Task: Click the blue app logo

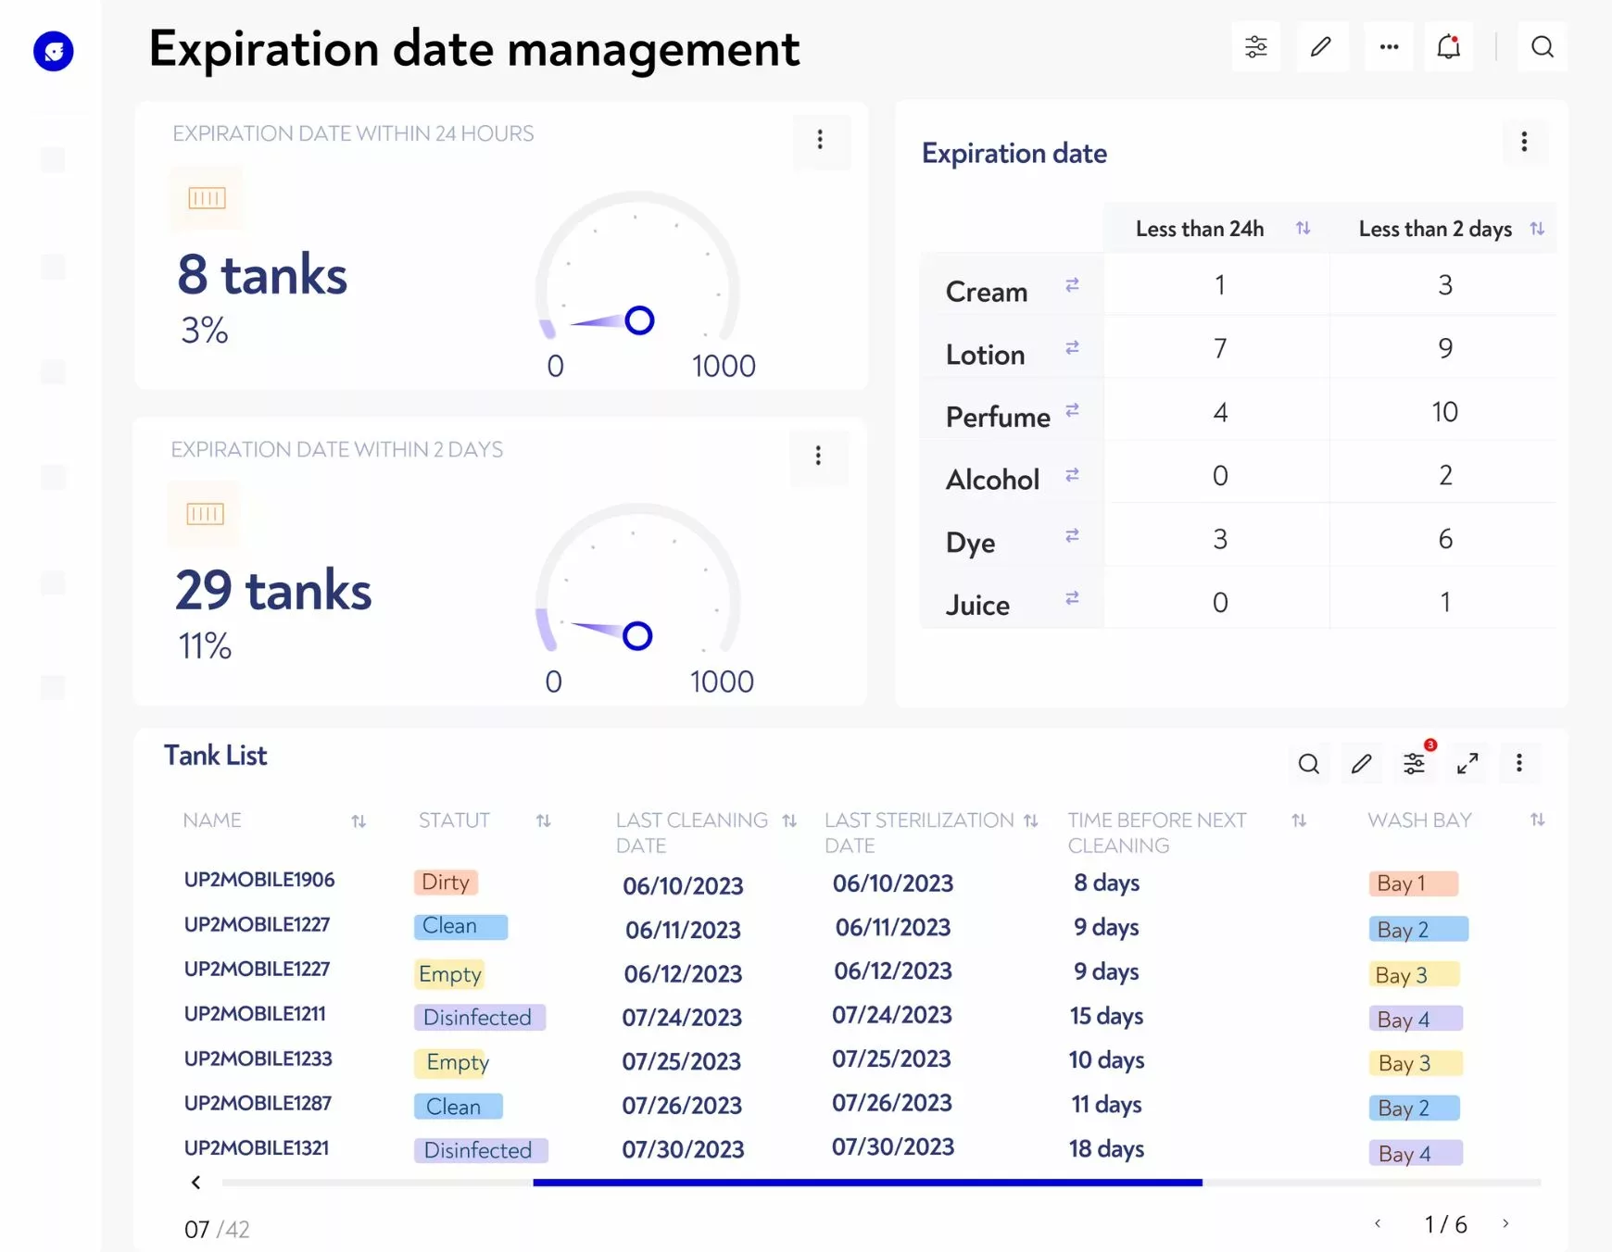Action: pyautogui.click(x=54, y=51)
